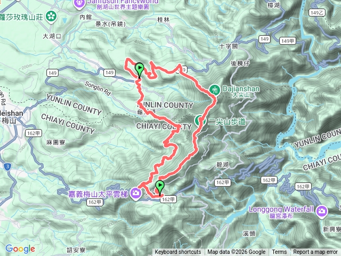Click the Longgong Waterfall camera icon
The height and width of the screenshot is (256, 341).
[322, 211]
